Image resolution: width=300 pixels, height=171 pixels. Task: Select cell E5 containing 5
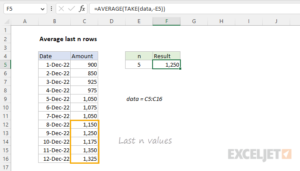click(139, 65)
